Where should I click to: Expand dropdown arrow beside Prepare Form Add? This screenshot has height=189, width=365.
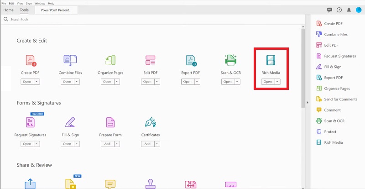click(117, 144)
